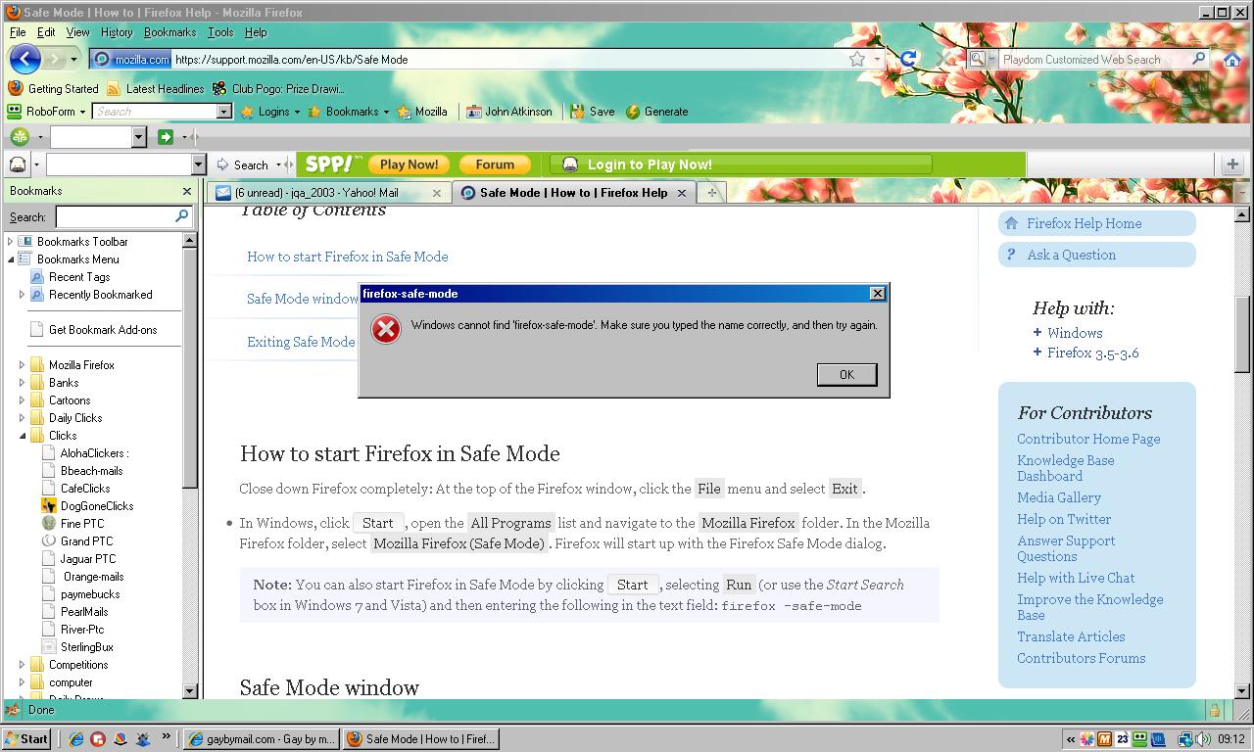Reload the current page
Image resolution: width=1254 pixels, height=752 pixels.
click(908, 59)
